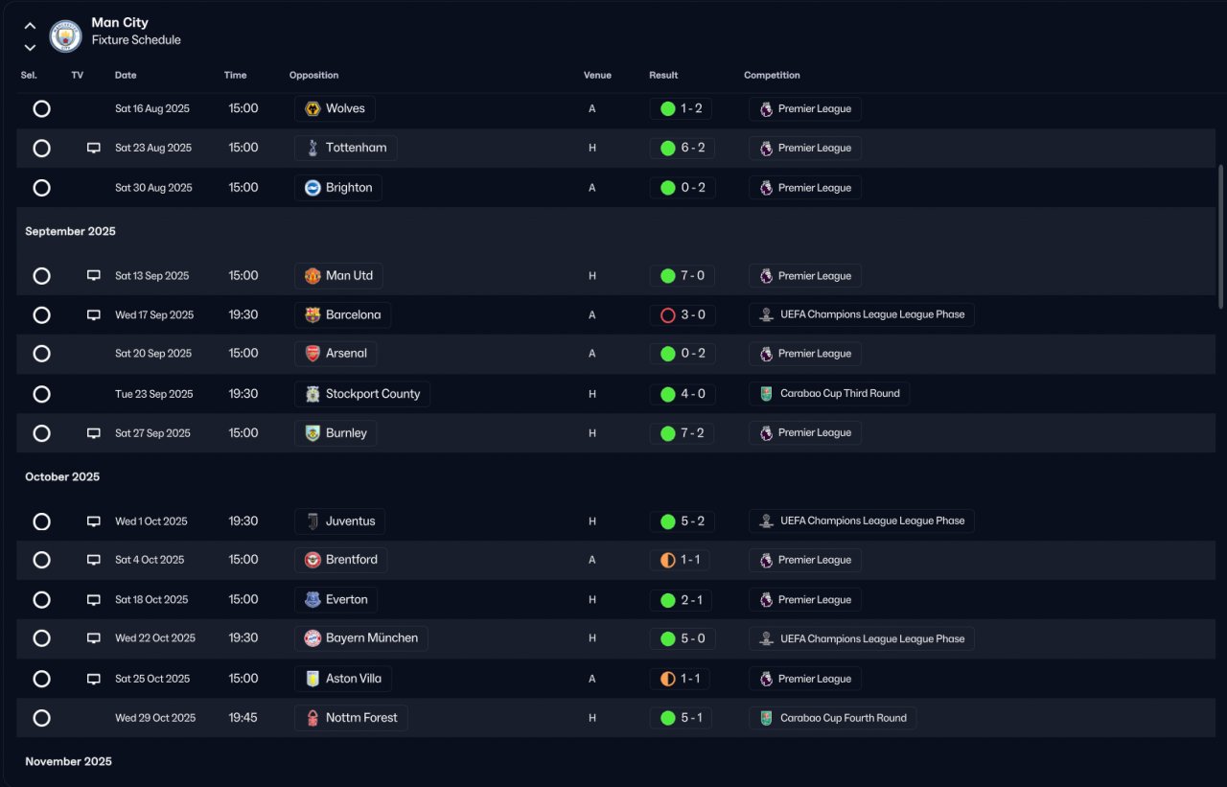1227x787 pixels.
Task: Open the Arsenal opposition button
Action: tap(336, 354)
